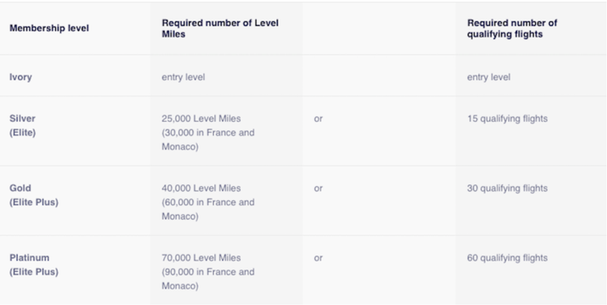
Task: Click 'Required number of qualifying flights' header
Action: click(x=512, y=28)
